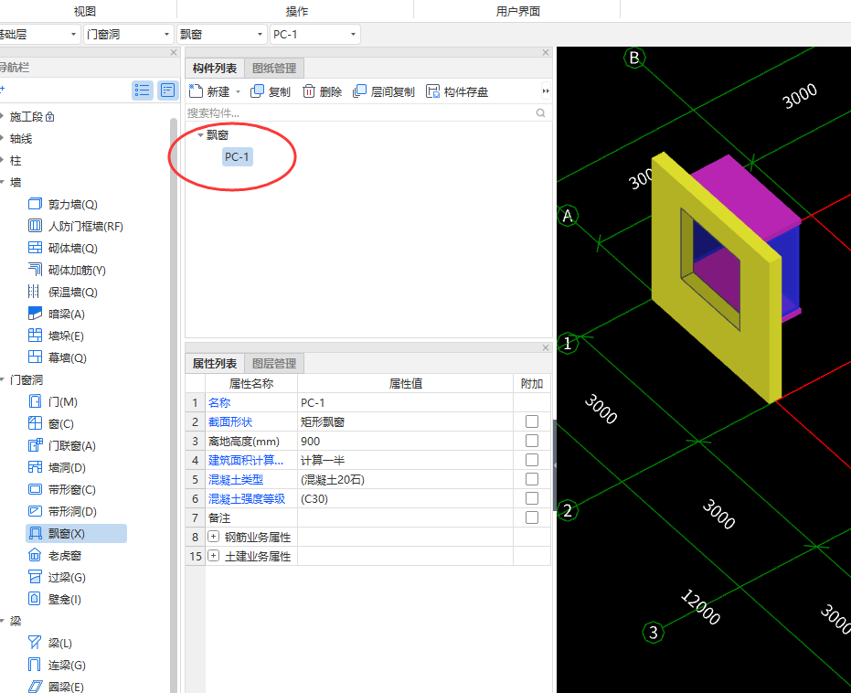This screenshot has height=693, width=851.
Task: Click the 构件存盘 button
Action: [457, 91]
